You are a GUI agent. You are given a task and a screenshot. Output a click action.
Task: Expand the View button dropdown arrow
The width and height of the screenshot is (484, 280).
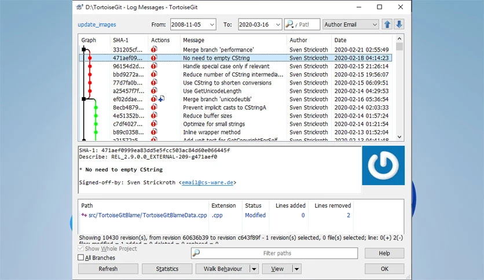click(296, 269)
